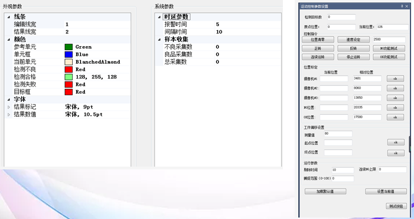Expand the 结果标记 font property
Image resolution: width=414 pixels, height=219 pixels.
[x=8, y=107]
